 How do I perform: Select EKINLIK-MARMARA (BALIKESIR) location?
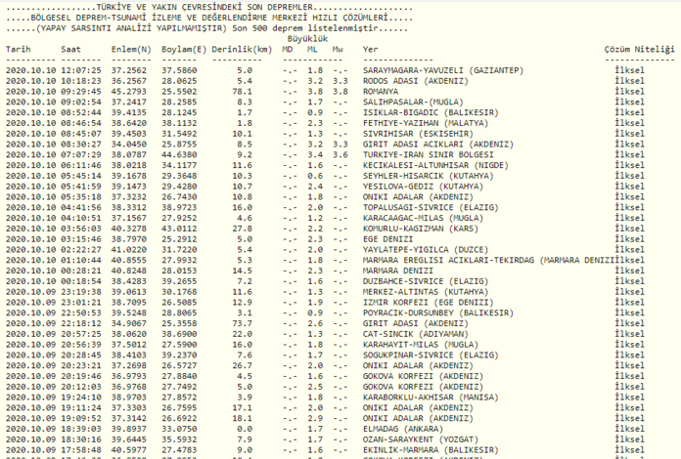(x=431, y=450)
